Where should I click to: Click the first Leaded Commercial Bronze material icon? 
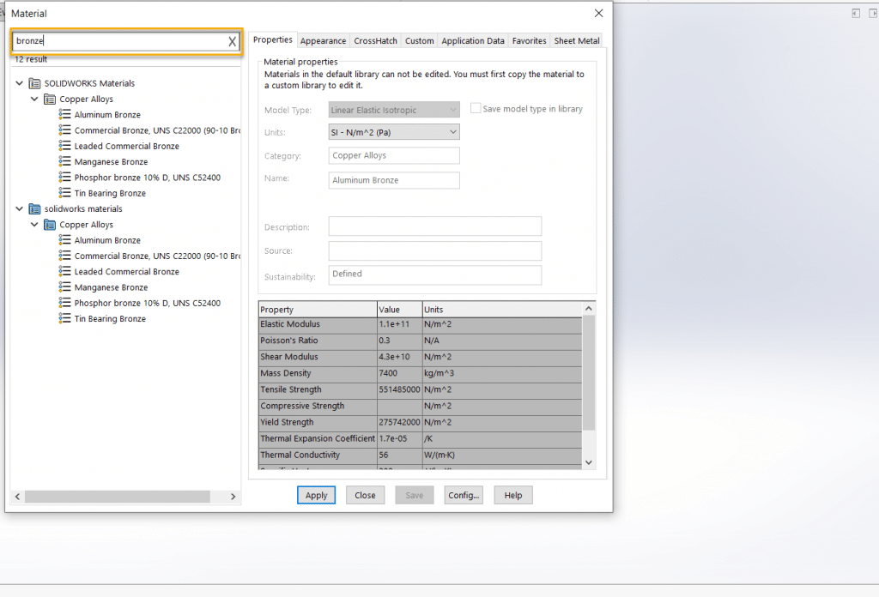coord(64,146)
